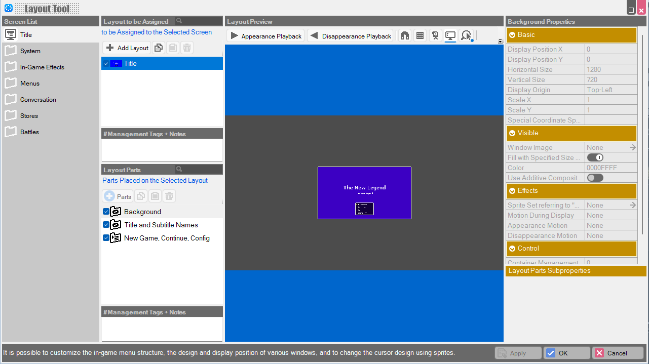Toggle the grid display icon
This screenshot has width=649, height=364.
pos(419,36)
